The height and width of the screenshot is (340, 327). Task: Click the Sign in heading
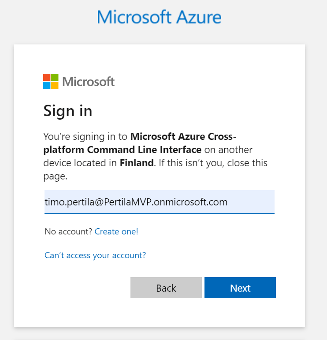pyautogui.click(x=68, y=110)
